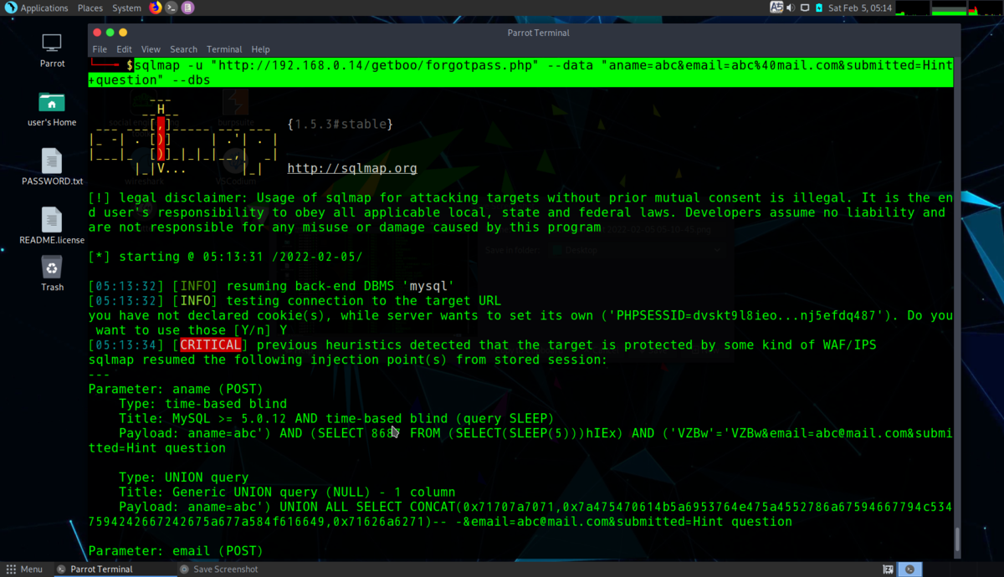Open the first system monitor graph

pyautogui.click(x=912, y=8)
